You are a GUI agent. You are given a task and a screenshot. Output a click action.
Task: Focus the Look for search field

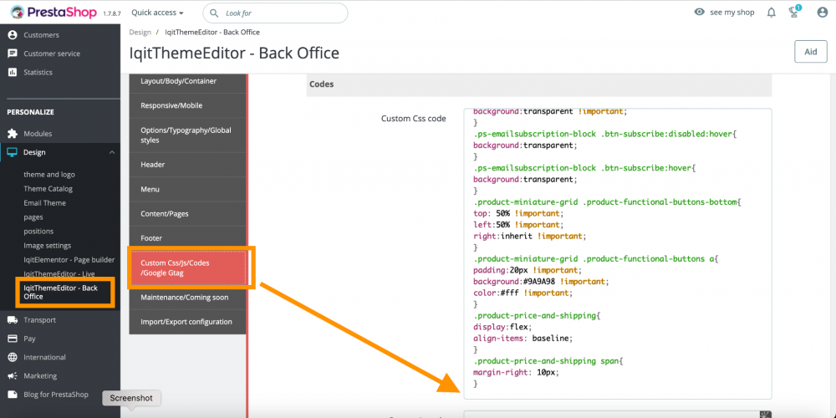pos(275,13)
